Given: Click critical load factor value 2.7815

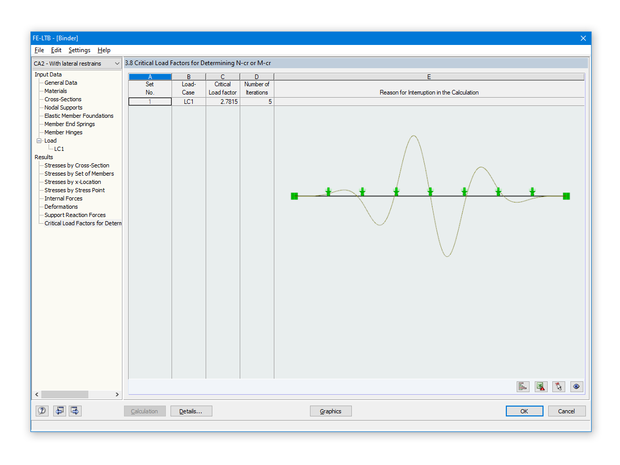Looking at the screenshot, I should [223, 102].
